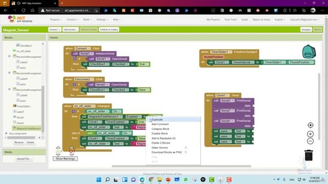The height and width of the screenshot is (184, 328).
Task: Click Rename button under blocks tree
Action: point(19,142)
